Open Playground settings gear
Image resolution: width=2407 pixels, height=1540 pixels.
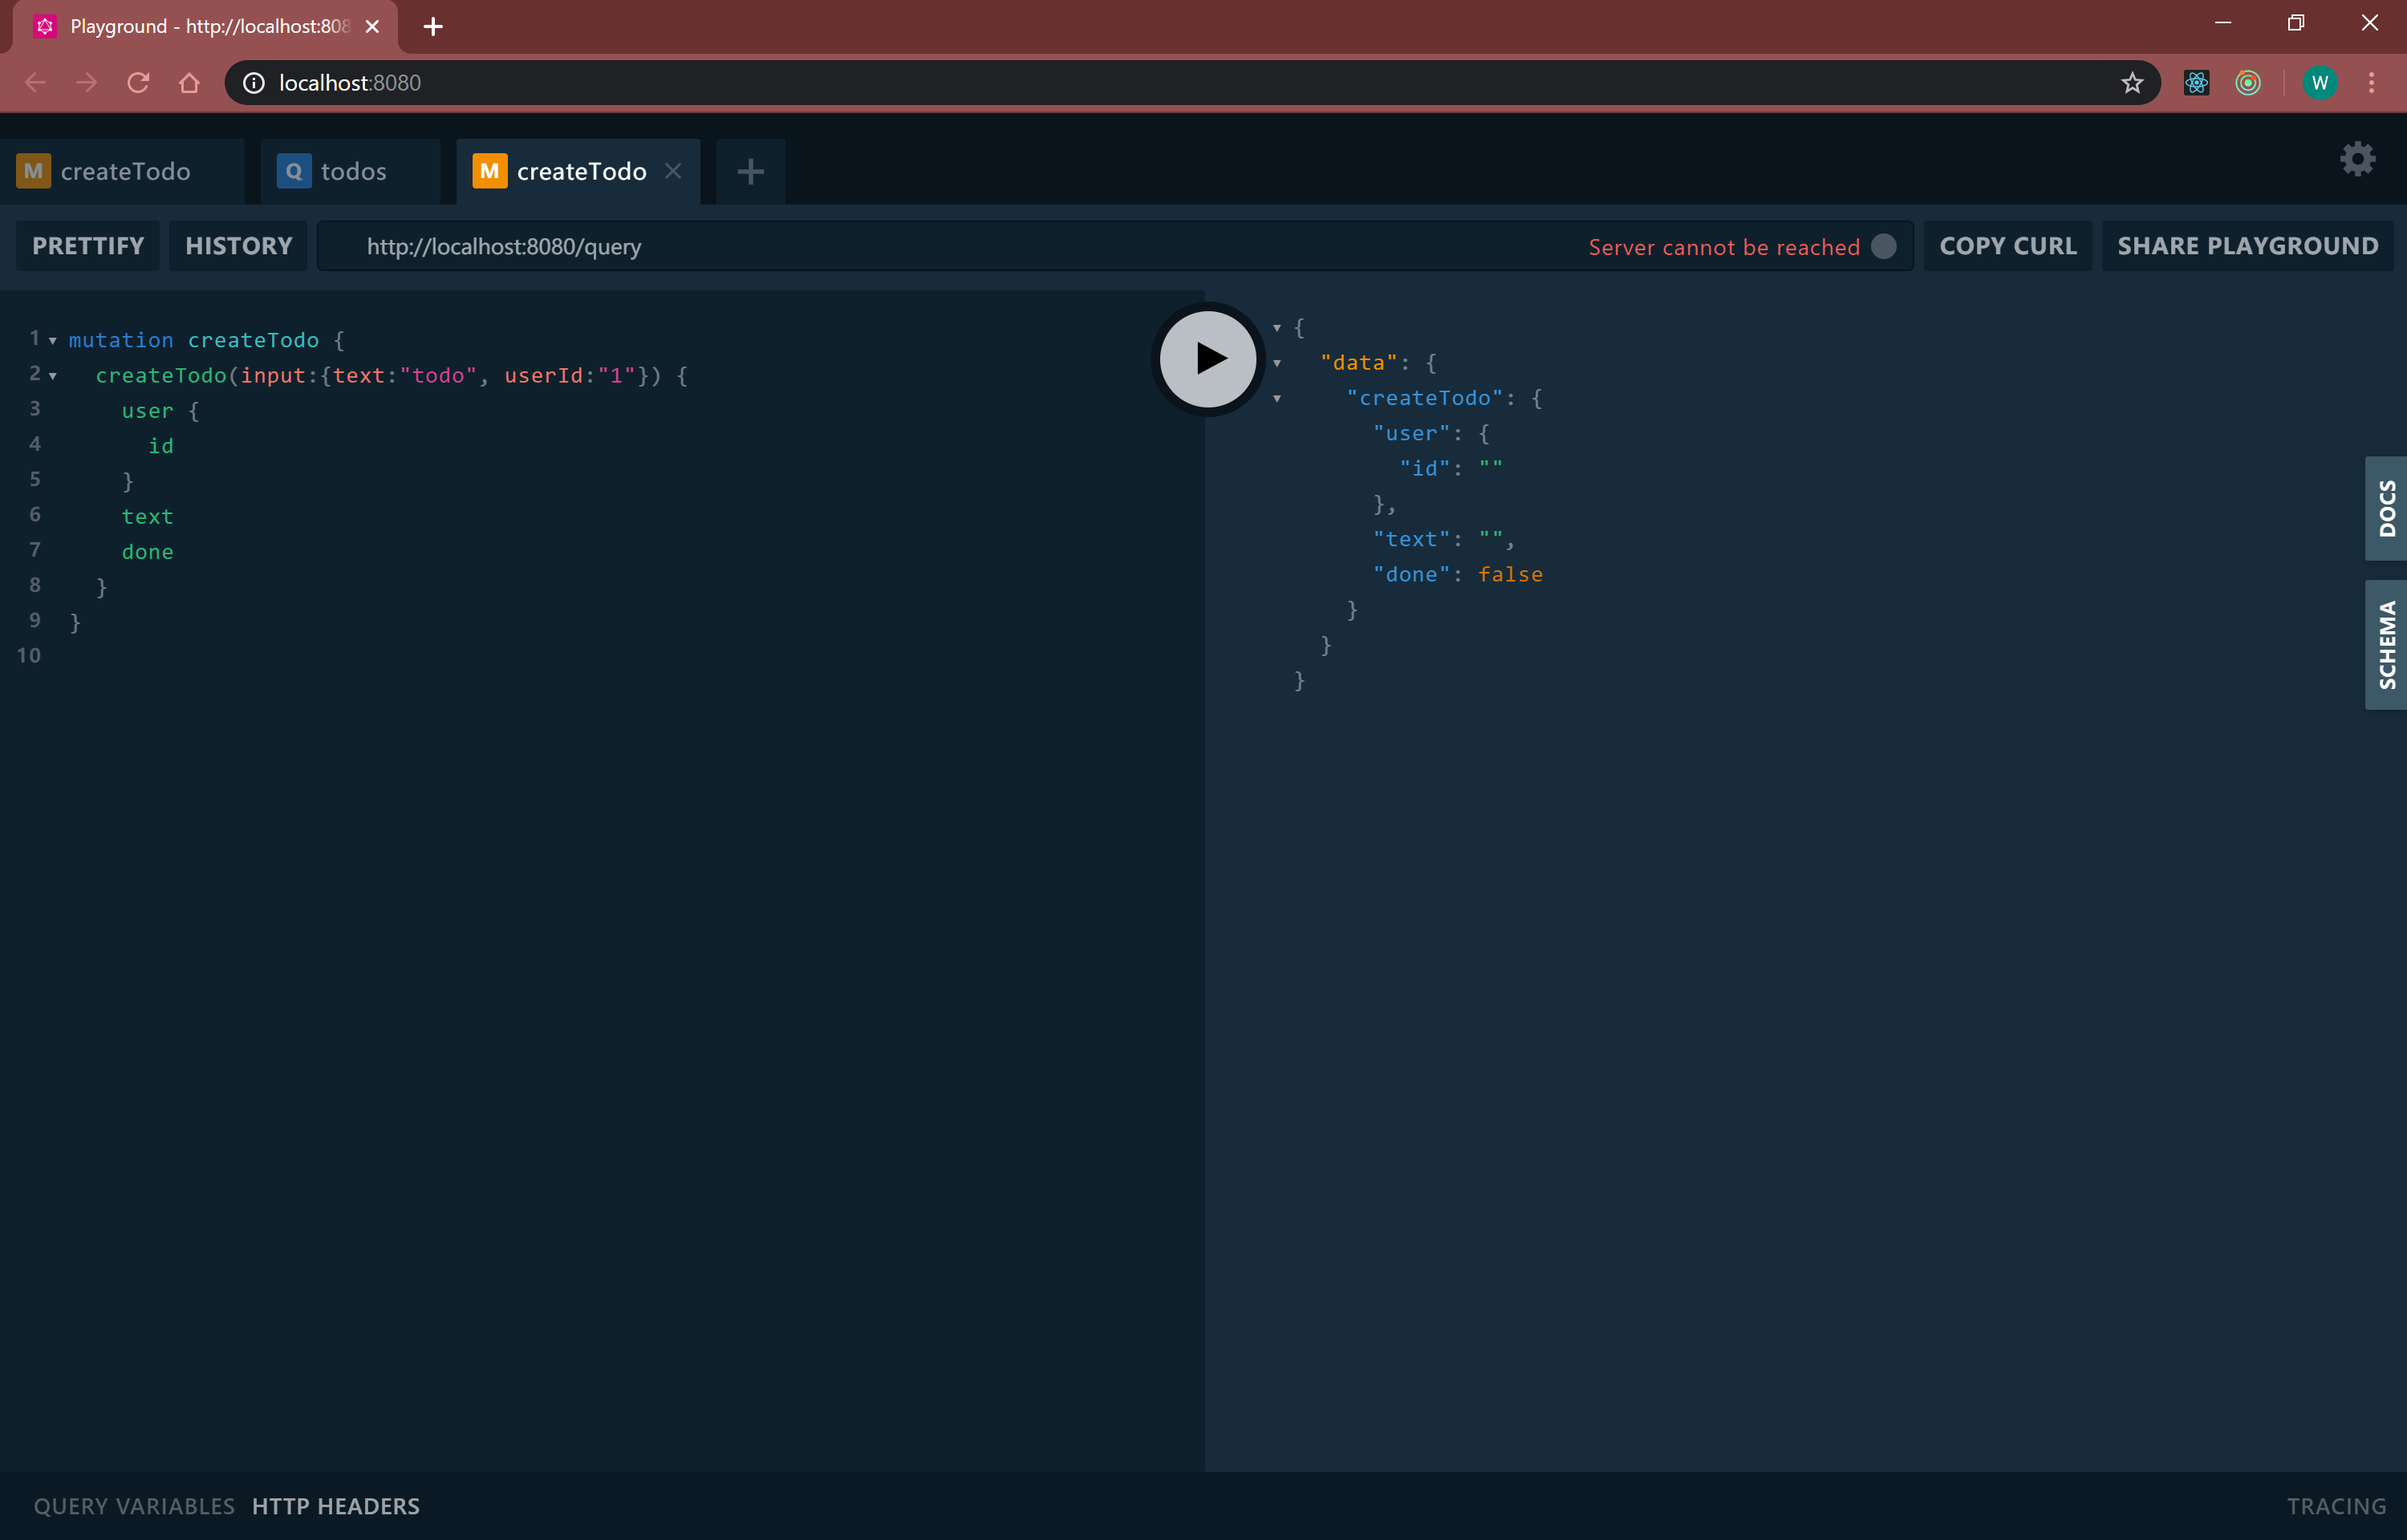2357,159
